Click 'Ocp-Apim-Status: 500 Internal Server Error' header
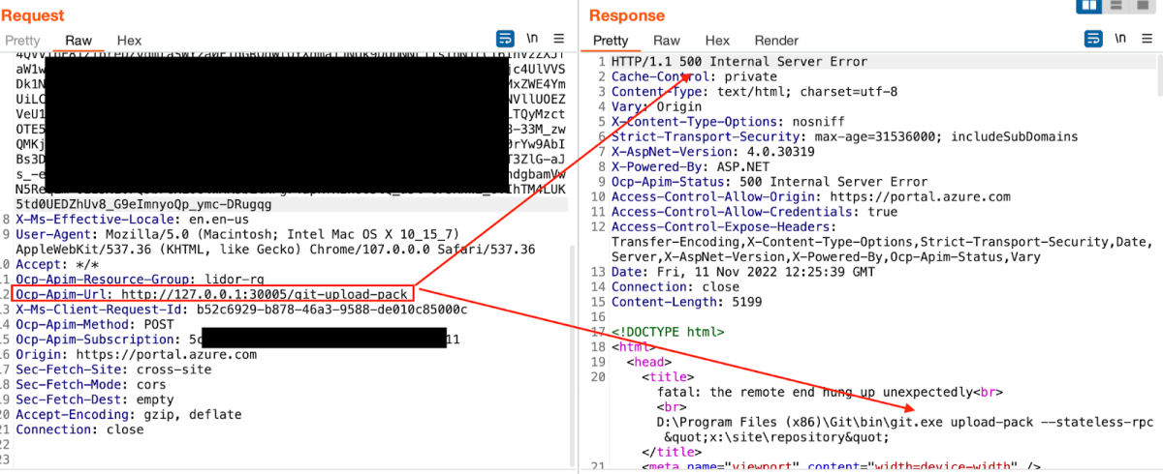This screenshot has height=474, width=1163. 770,182
